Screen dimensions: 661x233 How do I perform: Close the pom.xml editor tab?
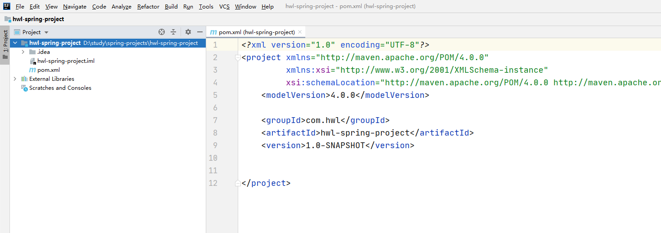pos(300,32)
